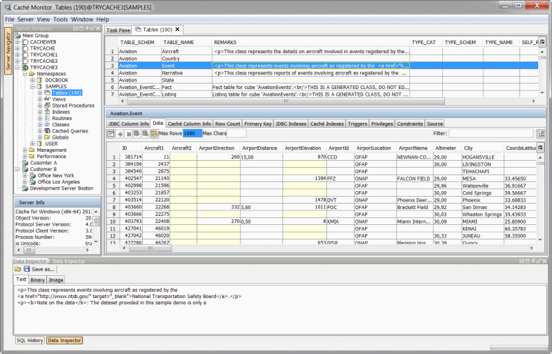The image size is (552, 354).
Task: Click the column chooser icon on data grid
Action: click(540, 148)
